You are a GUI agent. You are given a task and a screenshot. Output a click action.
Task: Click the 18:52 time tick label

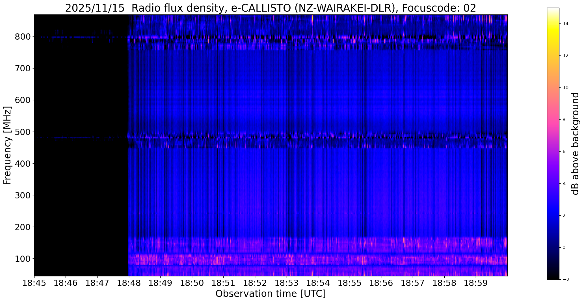[255, 283]
